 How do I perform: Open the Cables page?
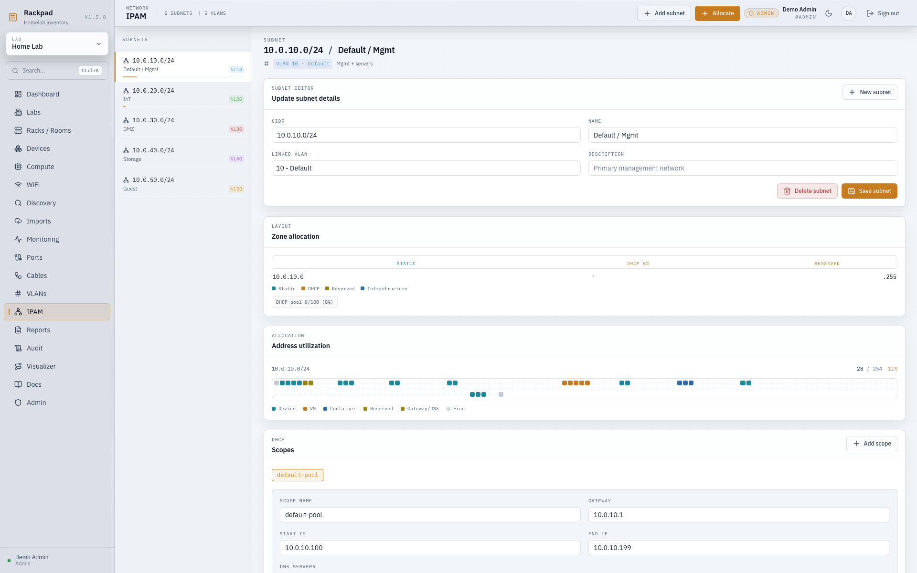pyautogui.click(x=57, y=276)
